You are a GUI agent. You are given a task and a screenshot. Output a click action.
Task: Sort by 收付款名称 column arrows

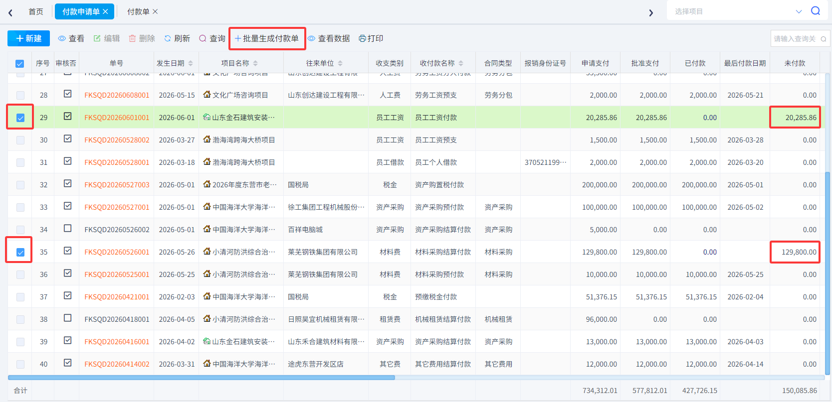point(461,63)
